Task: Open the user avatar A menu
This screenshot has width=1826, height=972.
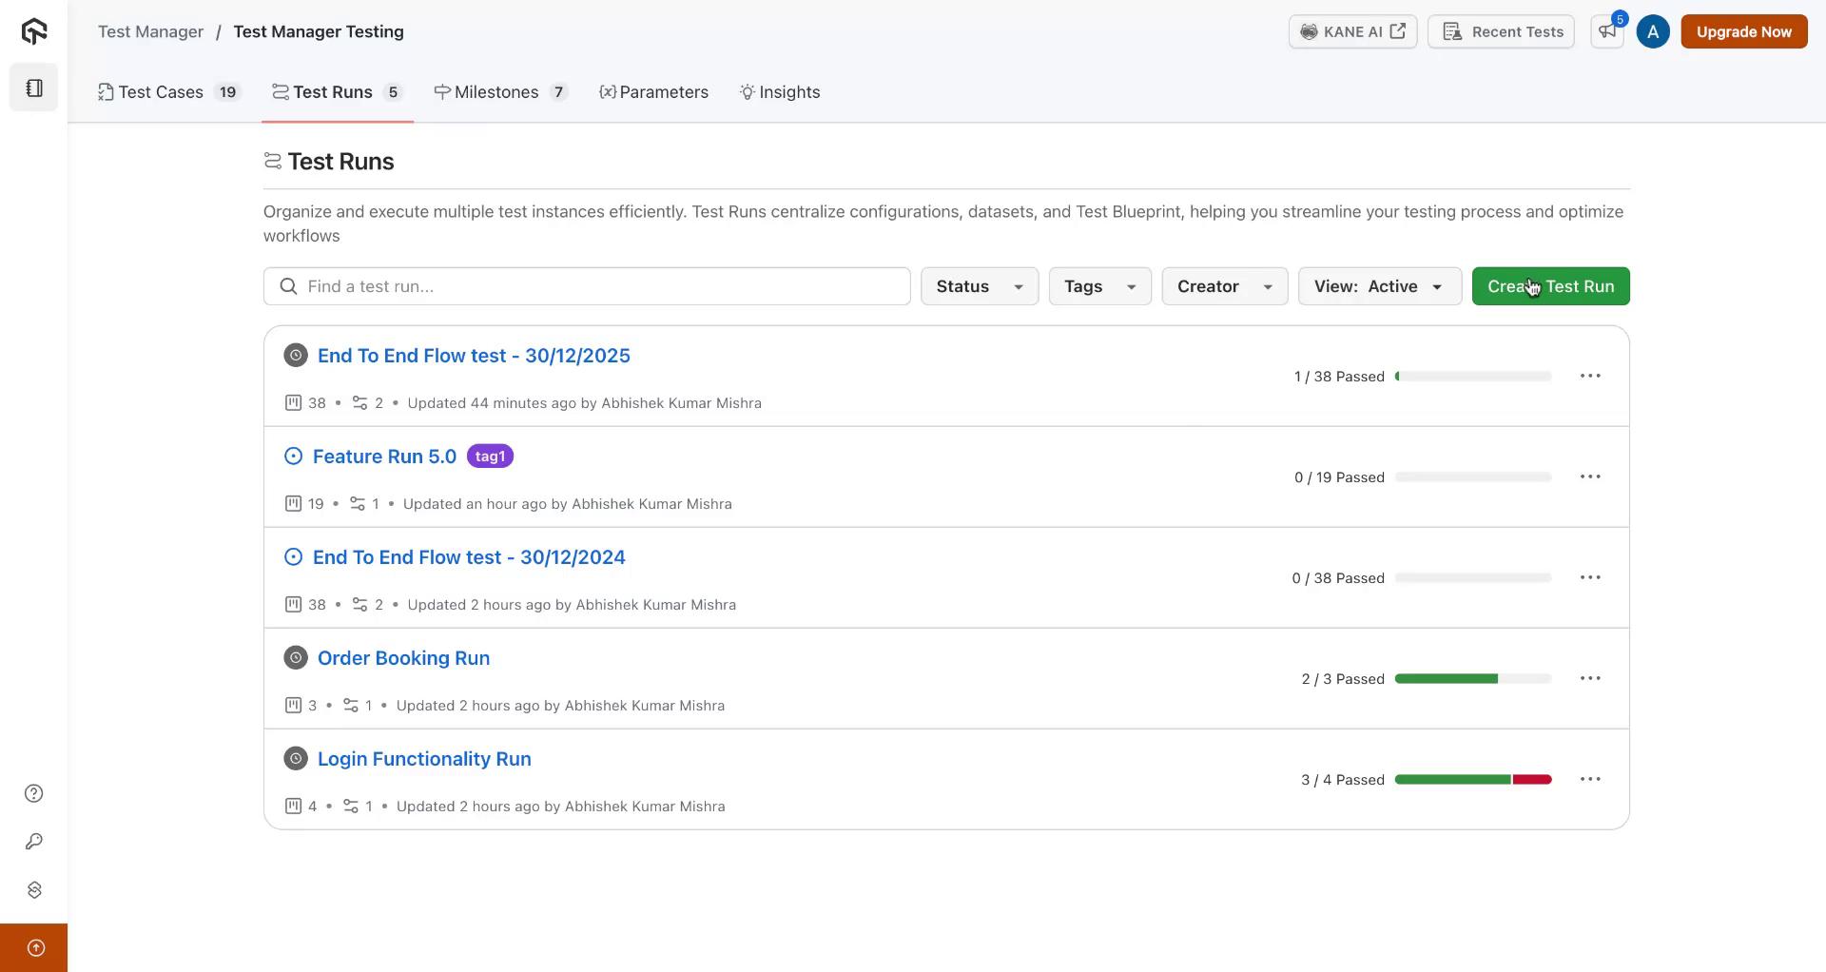Action: [1653, 31]
